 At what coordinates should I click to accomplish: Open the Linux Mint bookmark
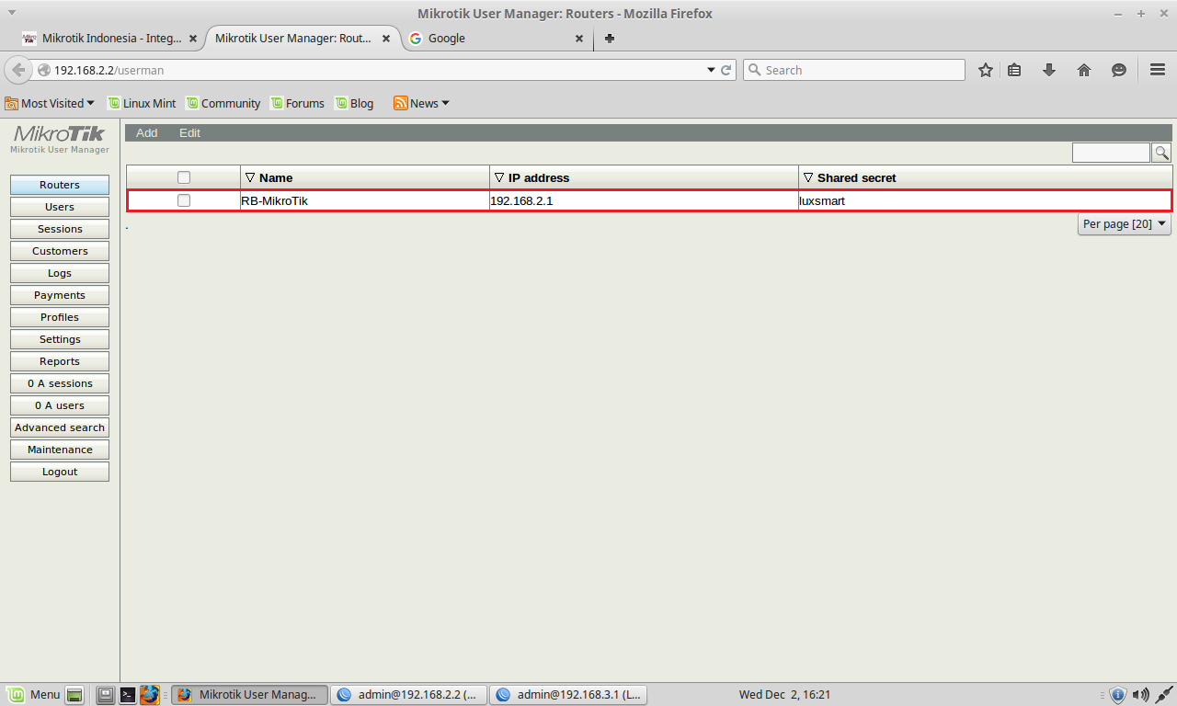coord(142,104)
